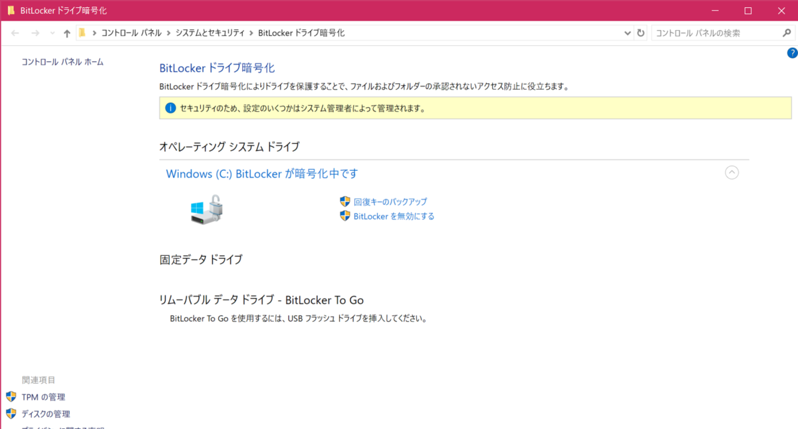Click the リムーバブル データ ドライブ - BitLocker To Go heading
This screenshot has height=429, width=798.
pos(261,300)
